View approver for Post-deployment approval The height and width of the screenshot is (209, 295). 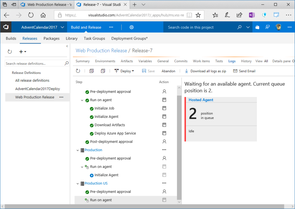164,142
